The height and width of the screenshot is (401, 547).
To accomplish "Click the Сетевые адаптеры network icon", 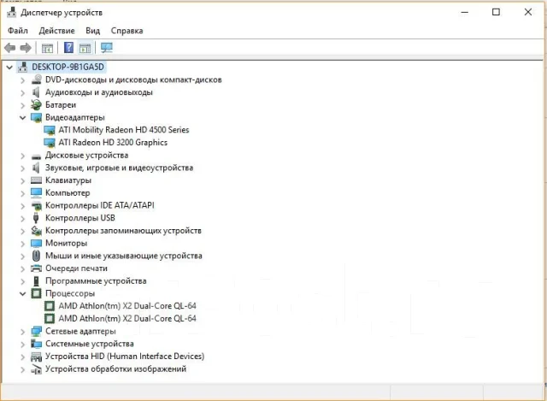I will [x=36, y=331].
